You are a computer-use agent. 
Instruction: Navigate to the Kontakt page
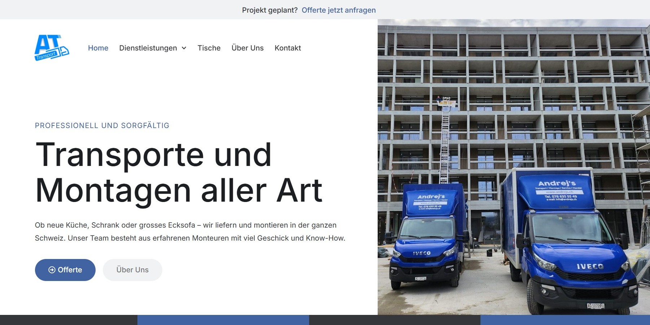[287, 48]
